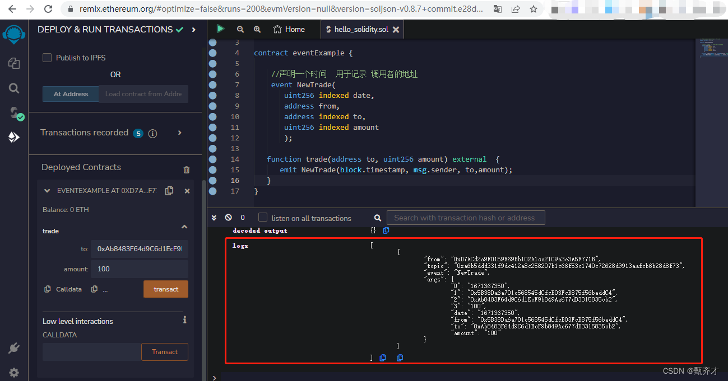Viewport: 728px width, 381px height.
Task: Open the File explorer panel icon
Action: point(14,63)
